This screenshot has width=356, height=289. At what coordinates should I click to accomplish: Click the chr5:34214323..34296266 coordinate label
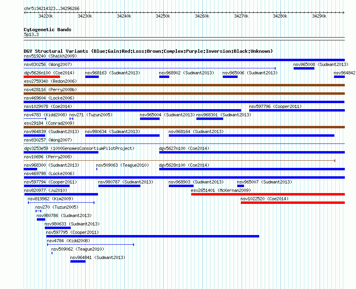pyautogui.click(x=52, y=8)
